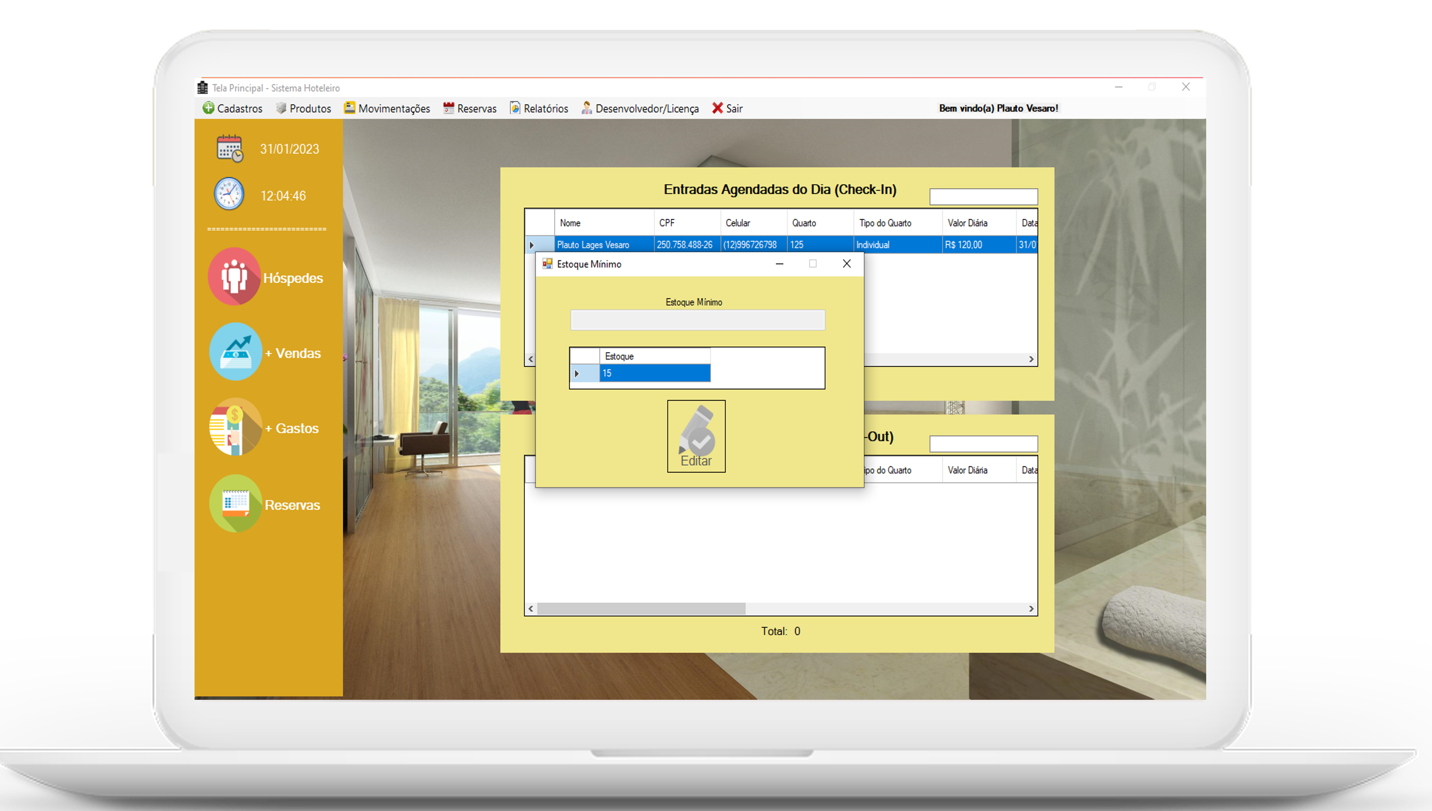Click the + Vendas sales icon
The image size is (1432, 811).
pos(236,351)
